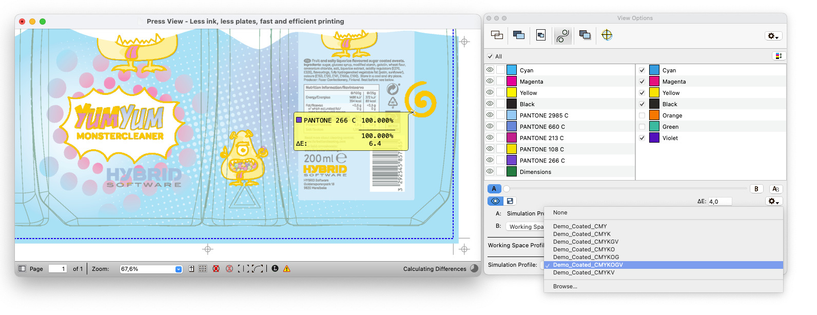Choose Browse... in the profile menu
Viewport: 817px width, 315px height.
tap(664, 286)
